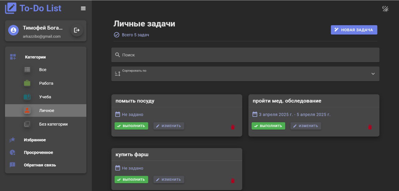
Task: Click the chevron arrow of the sort field
Action: (x=373, y=74)
